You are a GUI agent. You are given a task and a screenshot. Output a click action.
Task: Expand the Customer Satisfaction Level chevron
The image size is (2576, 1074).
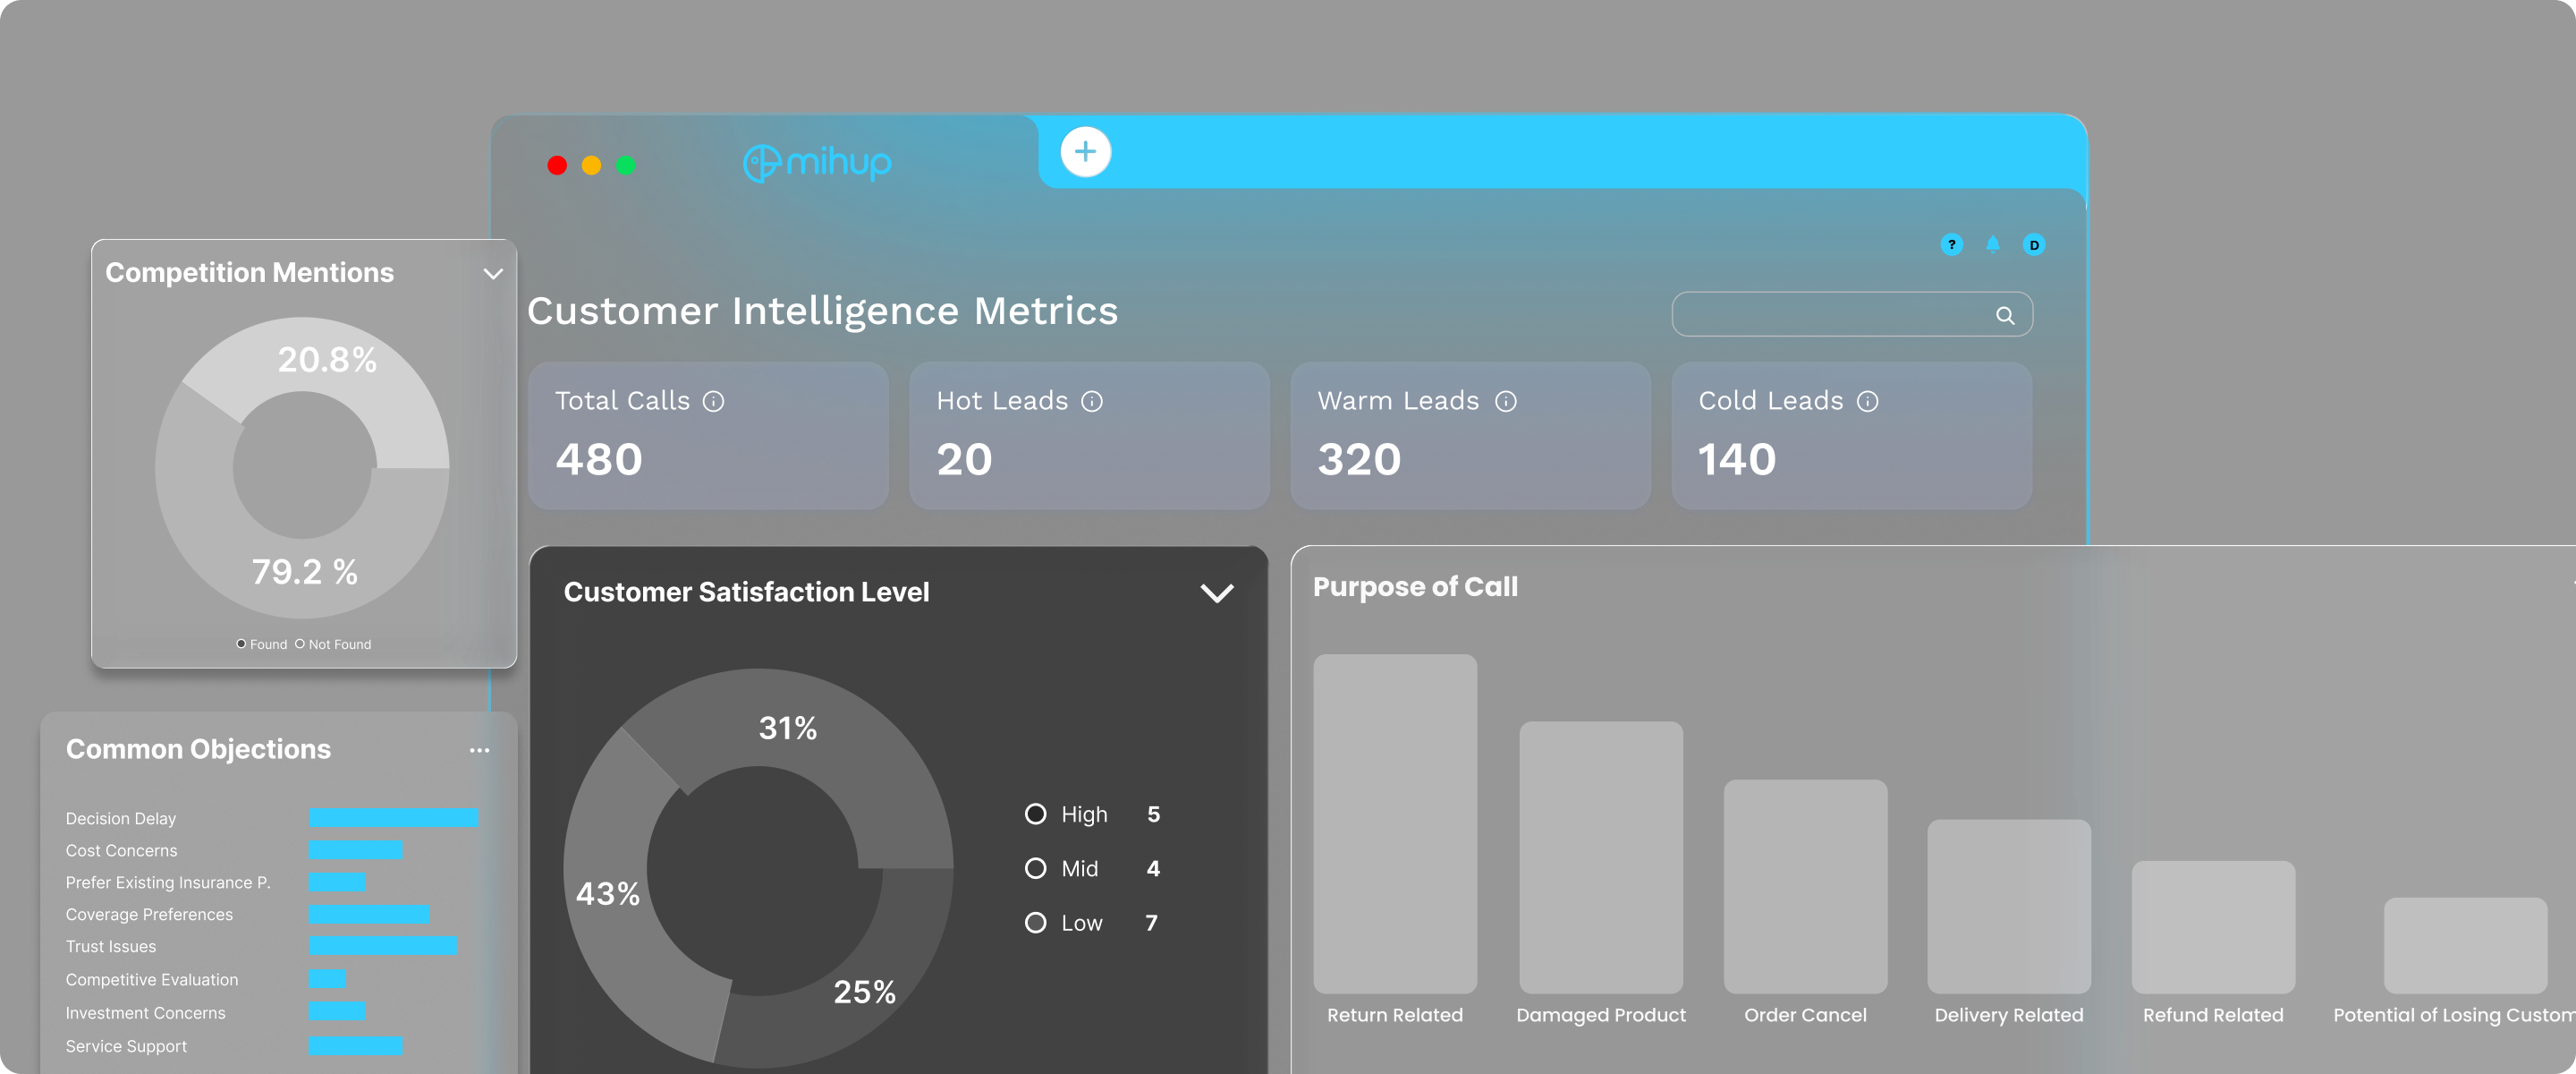[1216, 592]
